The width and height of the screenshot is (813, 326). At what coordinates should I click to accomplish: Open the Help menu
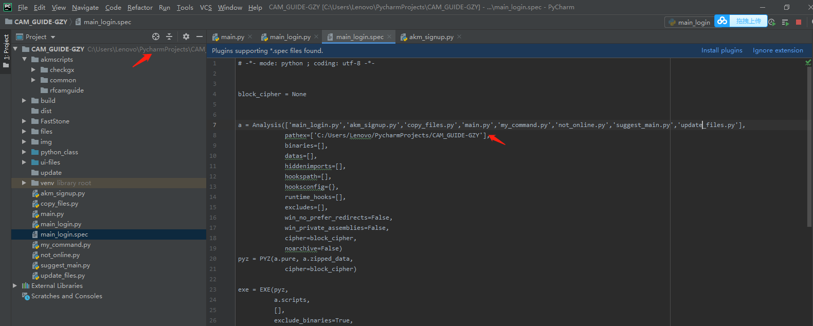pyautogui.click(x=255, y=7)
